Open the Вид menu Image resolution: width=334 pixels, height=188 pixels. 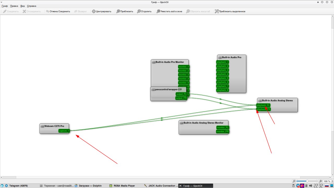tap(23, 6)
